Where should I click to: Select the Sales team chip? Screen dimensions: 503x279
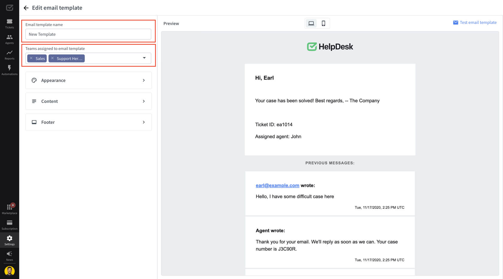tap(37, 58)
